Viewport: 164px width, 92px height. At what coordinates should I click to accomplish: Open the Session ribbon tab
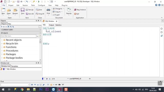click(25, 5)
